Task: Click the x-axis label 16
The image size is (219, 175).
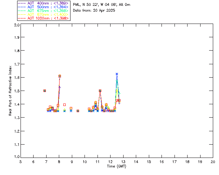Action: [x=162, y=162]
